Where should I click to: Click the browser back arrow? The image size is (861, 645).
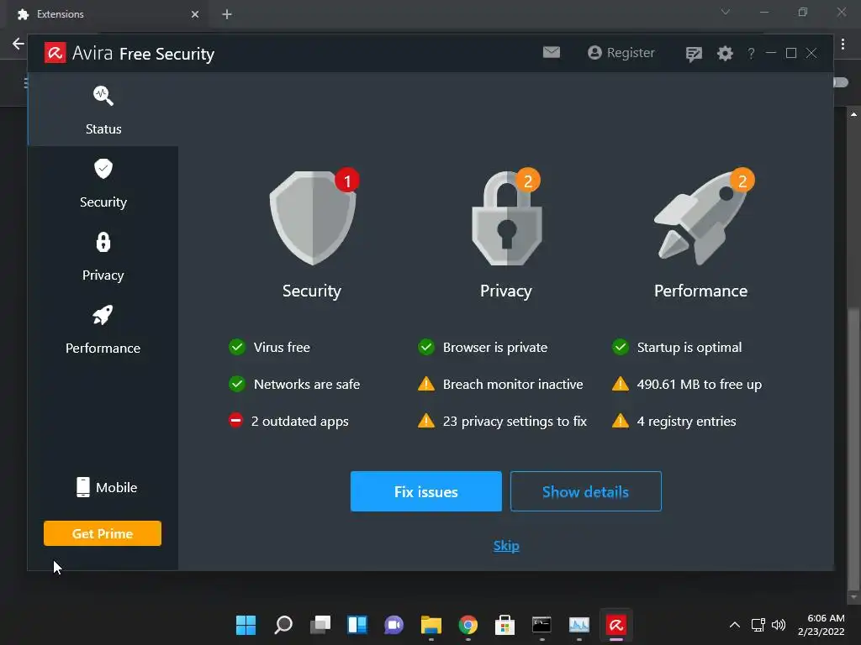point(18,44)
